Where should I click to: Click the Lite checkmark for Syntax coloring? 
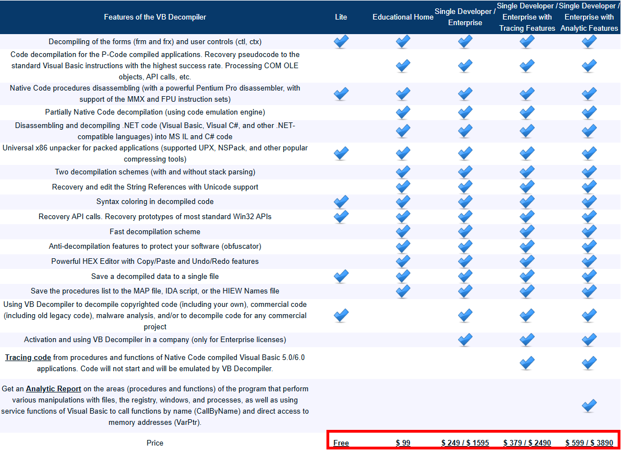point(341,202)
